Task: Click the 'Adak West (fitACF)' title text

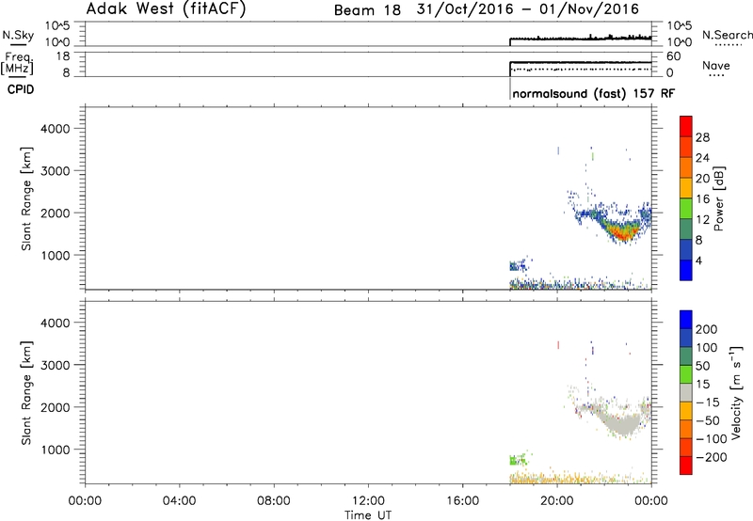Action: 166,9
